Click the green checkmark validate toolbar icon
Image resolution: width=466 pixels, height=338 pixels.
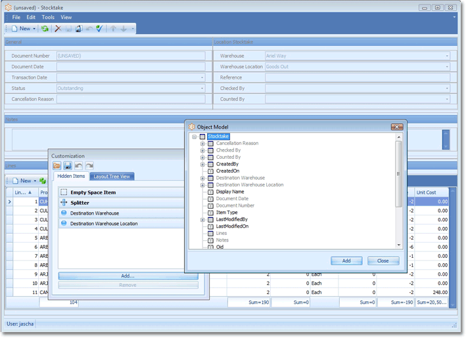[x=99, y=29]
